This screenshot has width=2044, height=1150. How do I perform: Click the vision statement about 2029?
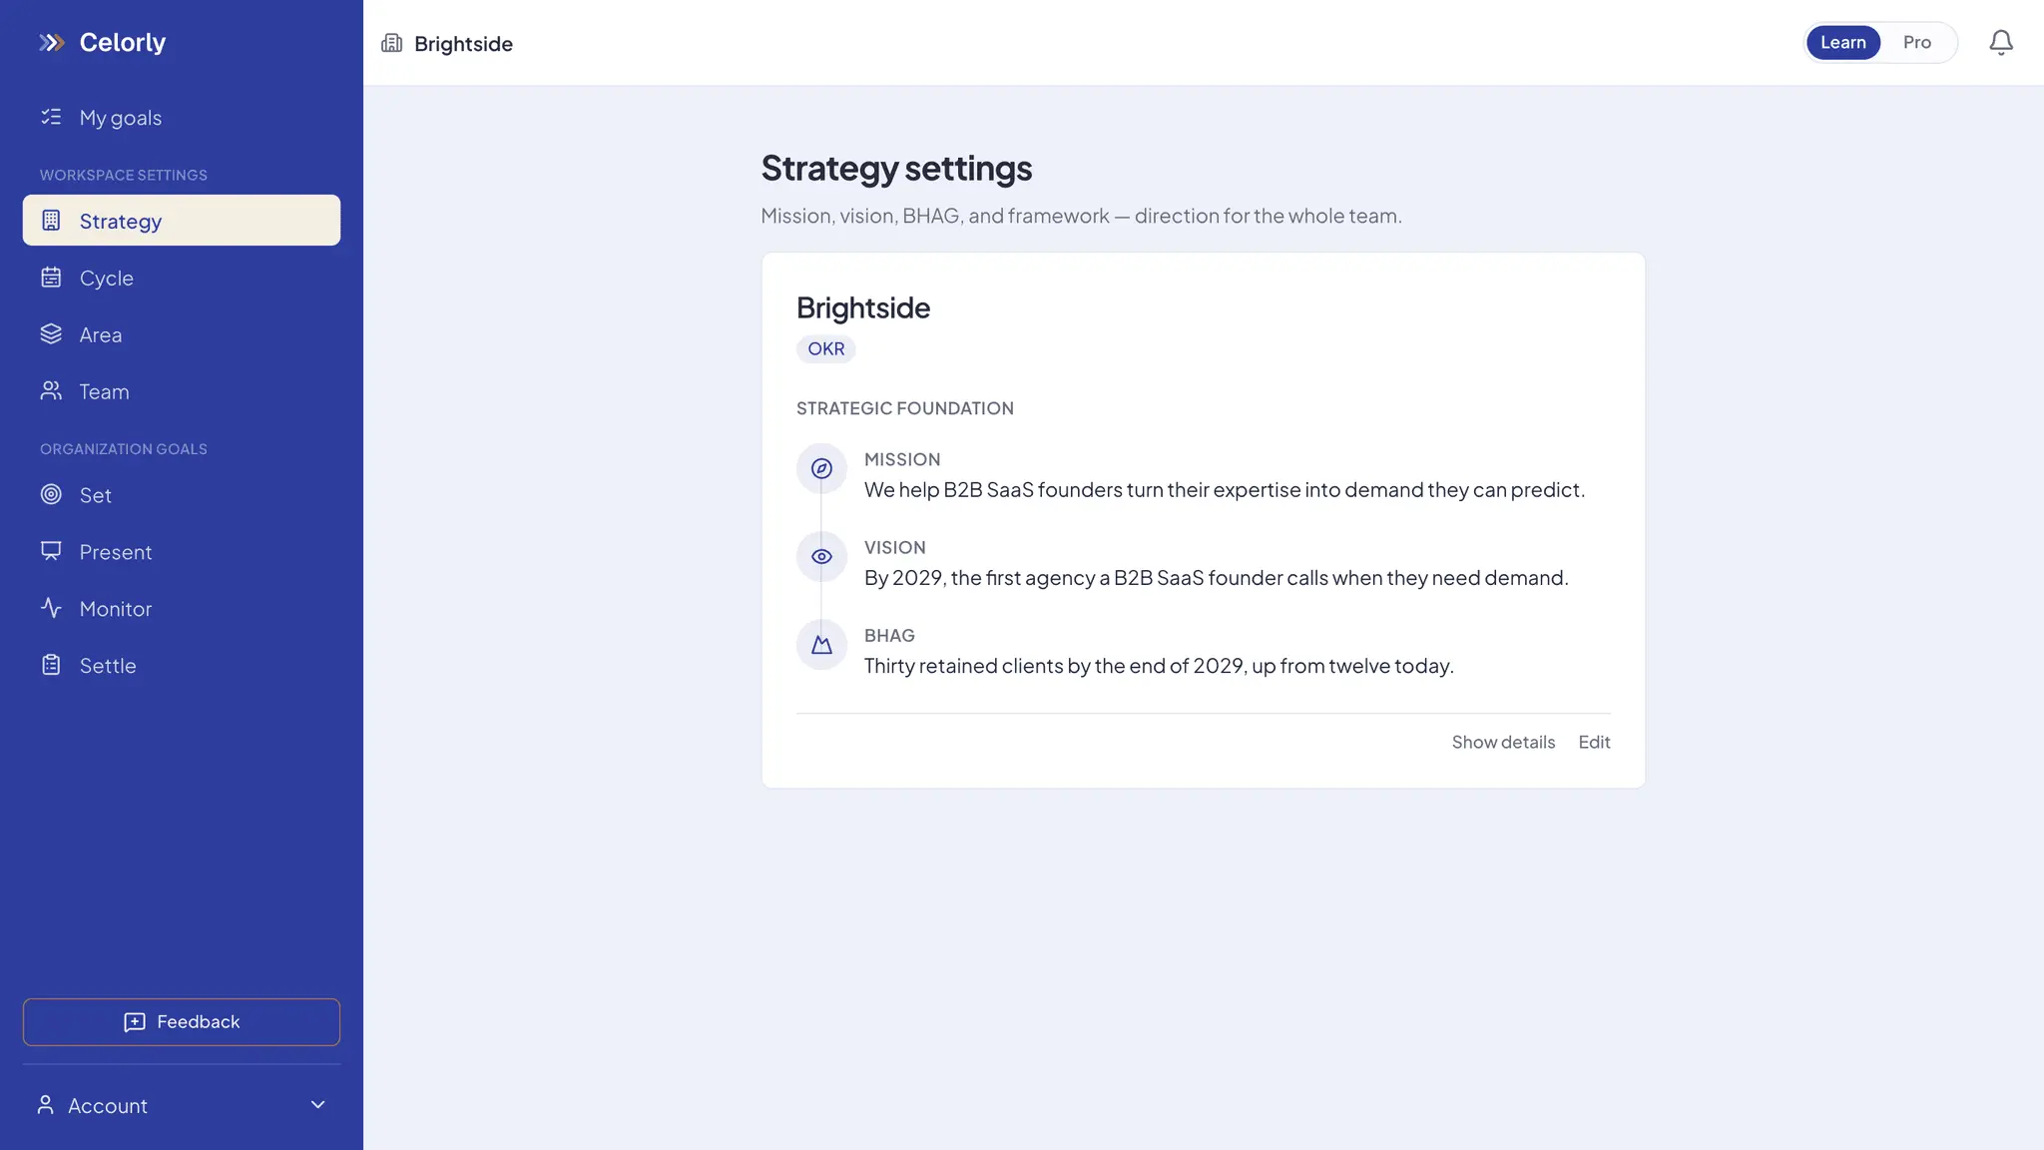[1216, 577]
